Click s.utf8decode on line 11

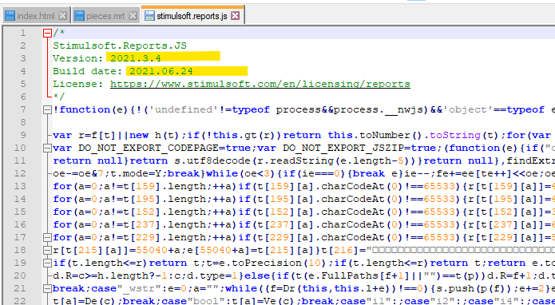coord(212,160)
